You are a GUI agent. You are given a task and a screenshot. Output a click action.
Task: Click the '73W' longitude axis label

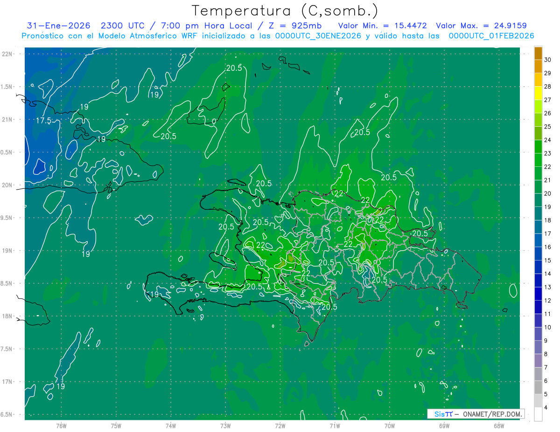coord(225,425)
